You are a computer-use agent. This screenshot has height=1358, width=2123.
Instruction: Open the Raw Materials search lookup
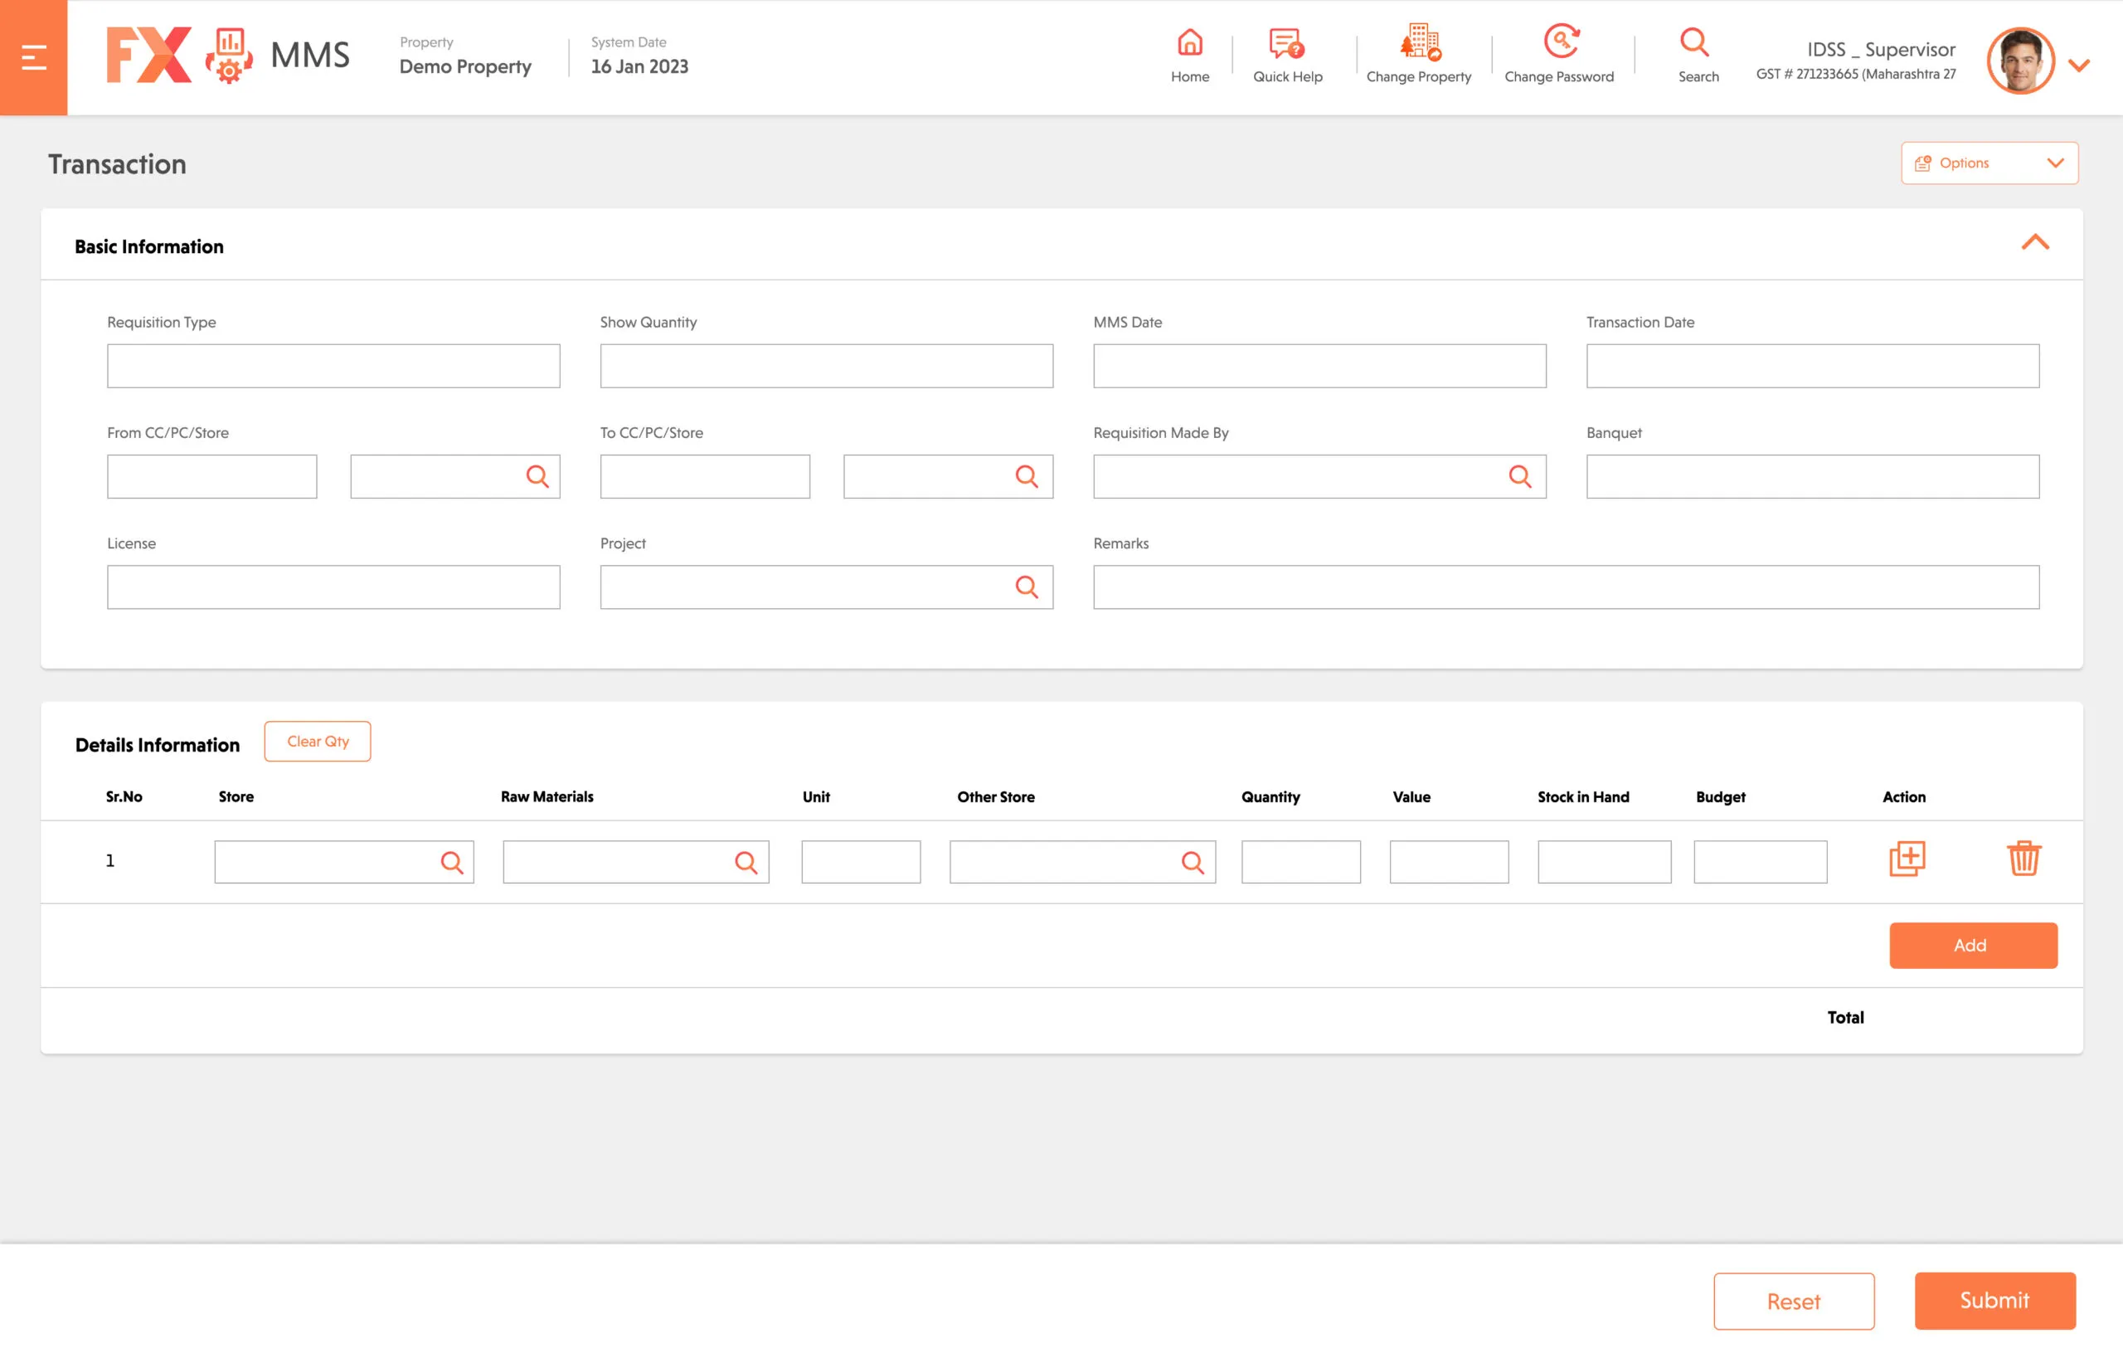746,862
